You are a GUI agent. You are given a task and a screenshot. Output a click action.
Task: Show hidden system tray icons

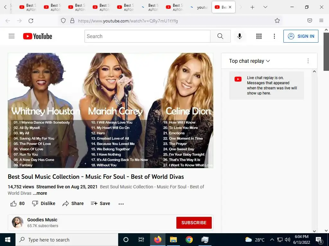coord(272,240)
